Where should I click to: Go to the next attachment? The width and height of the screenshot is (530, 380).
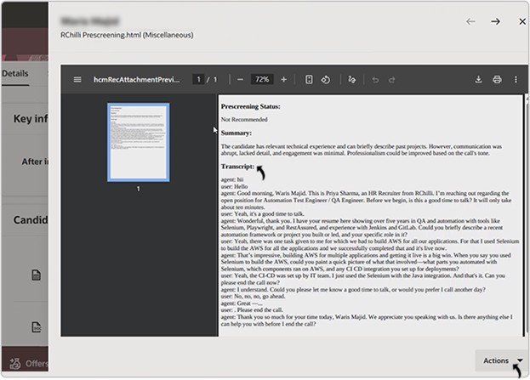tap(495, 21)
